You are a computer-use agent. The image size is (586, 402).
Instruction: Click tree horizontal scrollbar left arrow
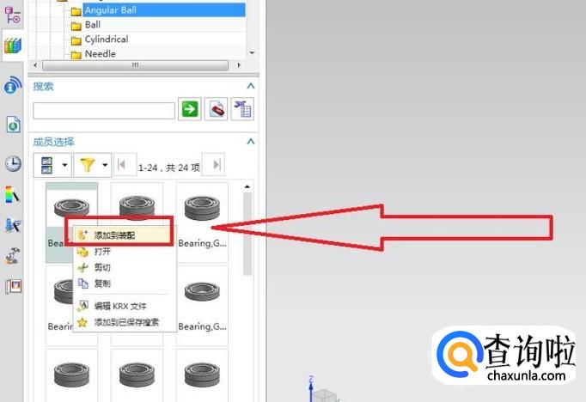pyautogui.click(x=35, y=65)
